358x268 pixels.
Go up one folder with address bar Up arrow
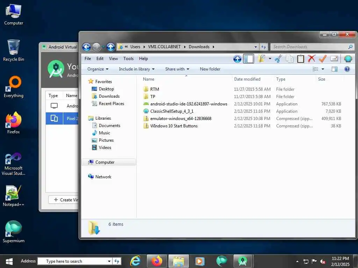pyautogui.click(x=111, y=47)
